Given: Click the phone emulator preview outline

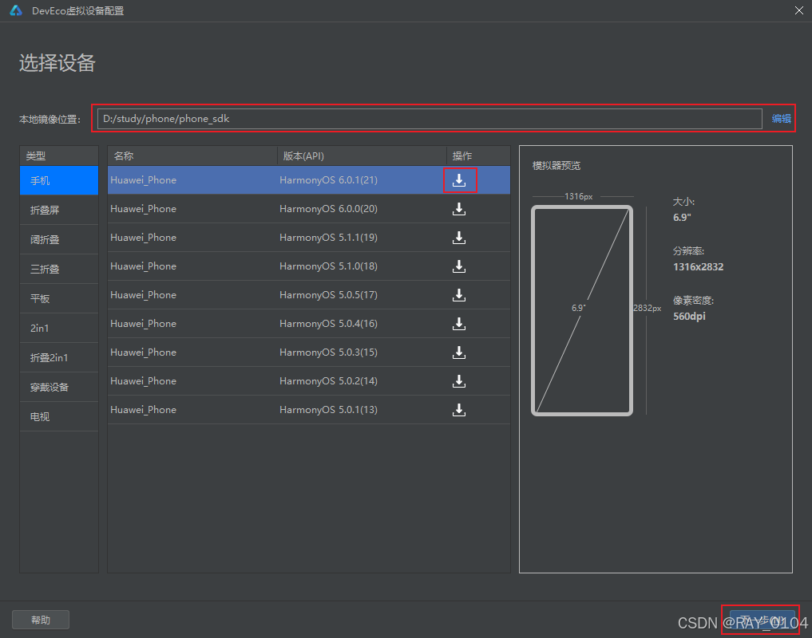Looking at the screenshot, I should click(x=582, y=310).
